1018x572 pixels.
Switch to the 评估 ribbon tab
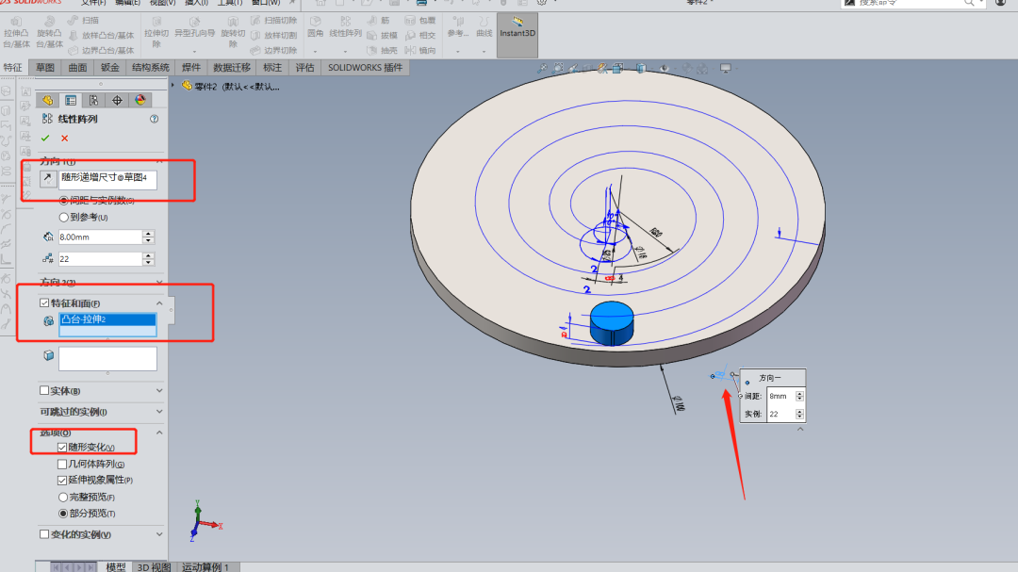click(x=304, y=68)
